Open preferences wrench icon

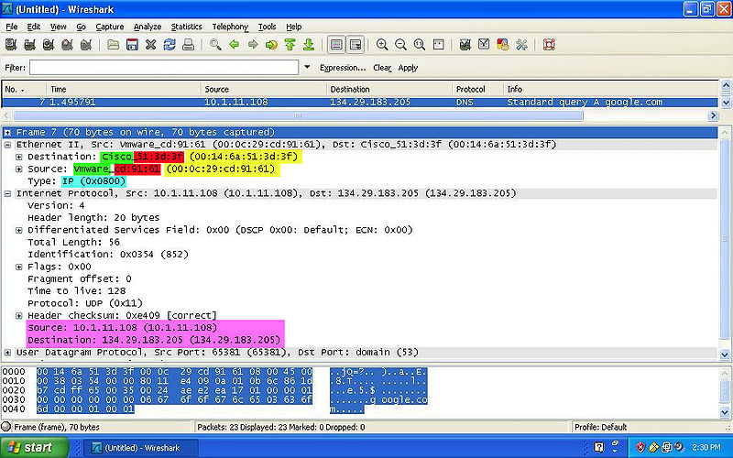521,45
